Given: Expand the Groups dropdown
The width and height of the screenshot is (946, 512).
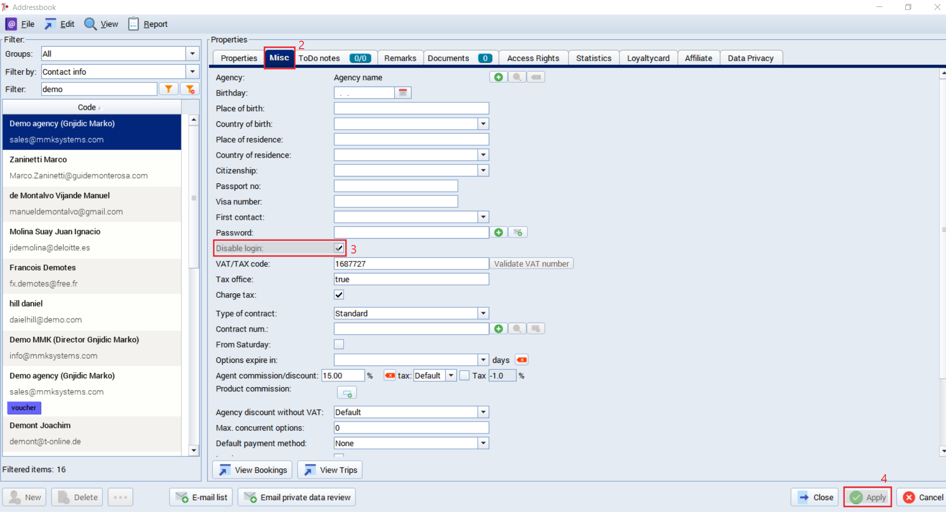Looking at the screenshot, I should click(x=192, y=54).
